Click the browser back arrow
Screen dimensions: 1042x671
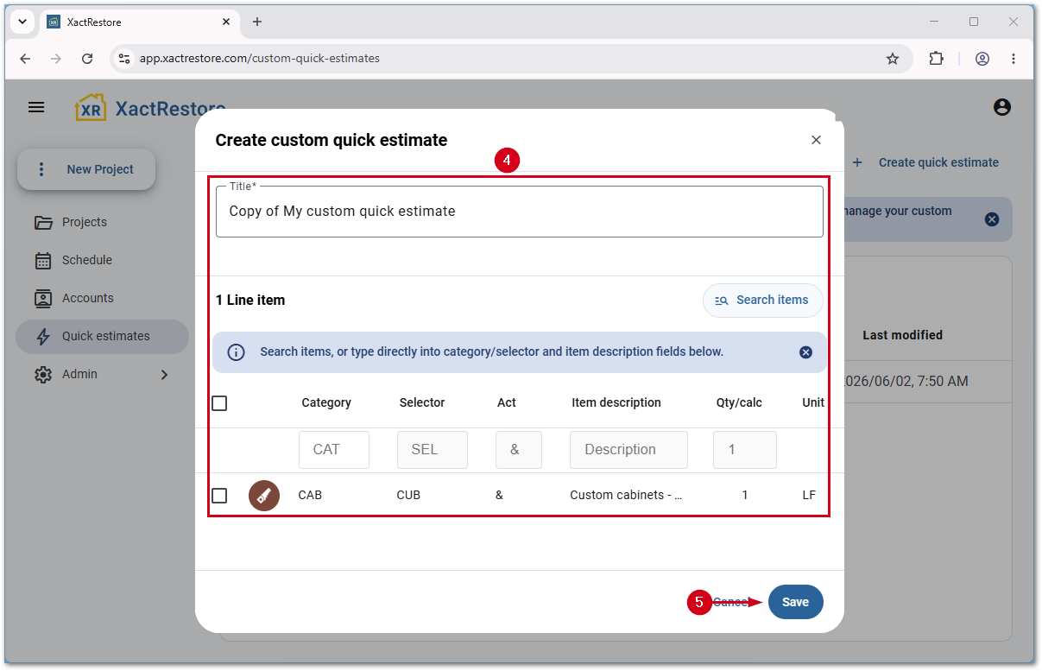(x=25, y=59)
